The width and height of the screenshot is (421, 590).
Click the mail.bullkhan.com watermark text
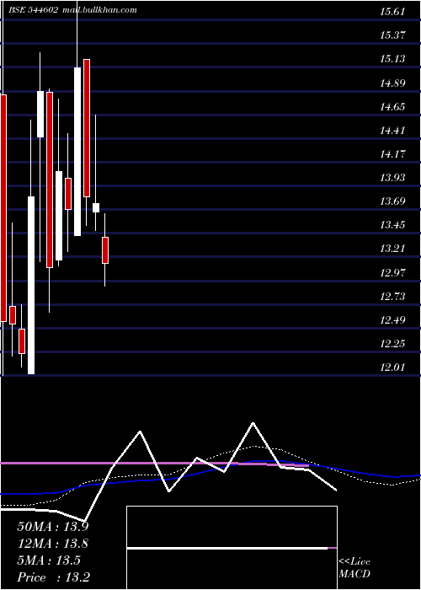(99, 10)
